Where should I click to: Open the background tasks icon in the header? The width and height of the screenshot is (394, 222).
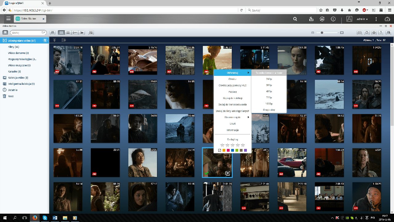tap(311, 19)
